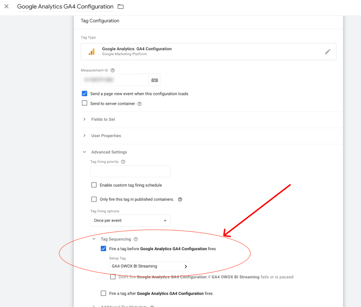361x307 pixels.
Task: Close the tag editor with X icon
Action: (x=7, y=7)
